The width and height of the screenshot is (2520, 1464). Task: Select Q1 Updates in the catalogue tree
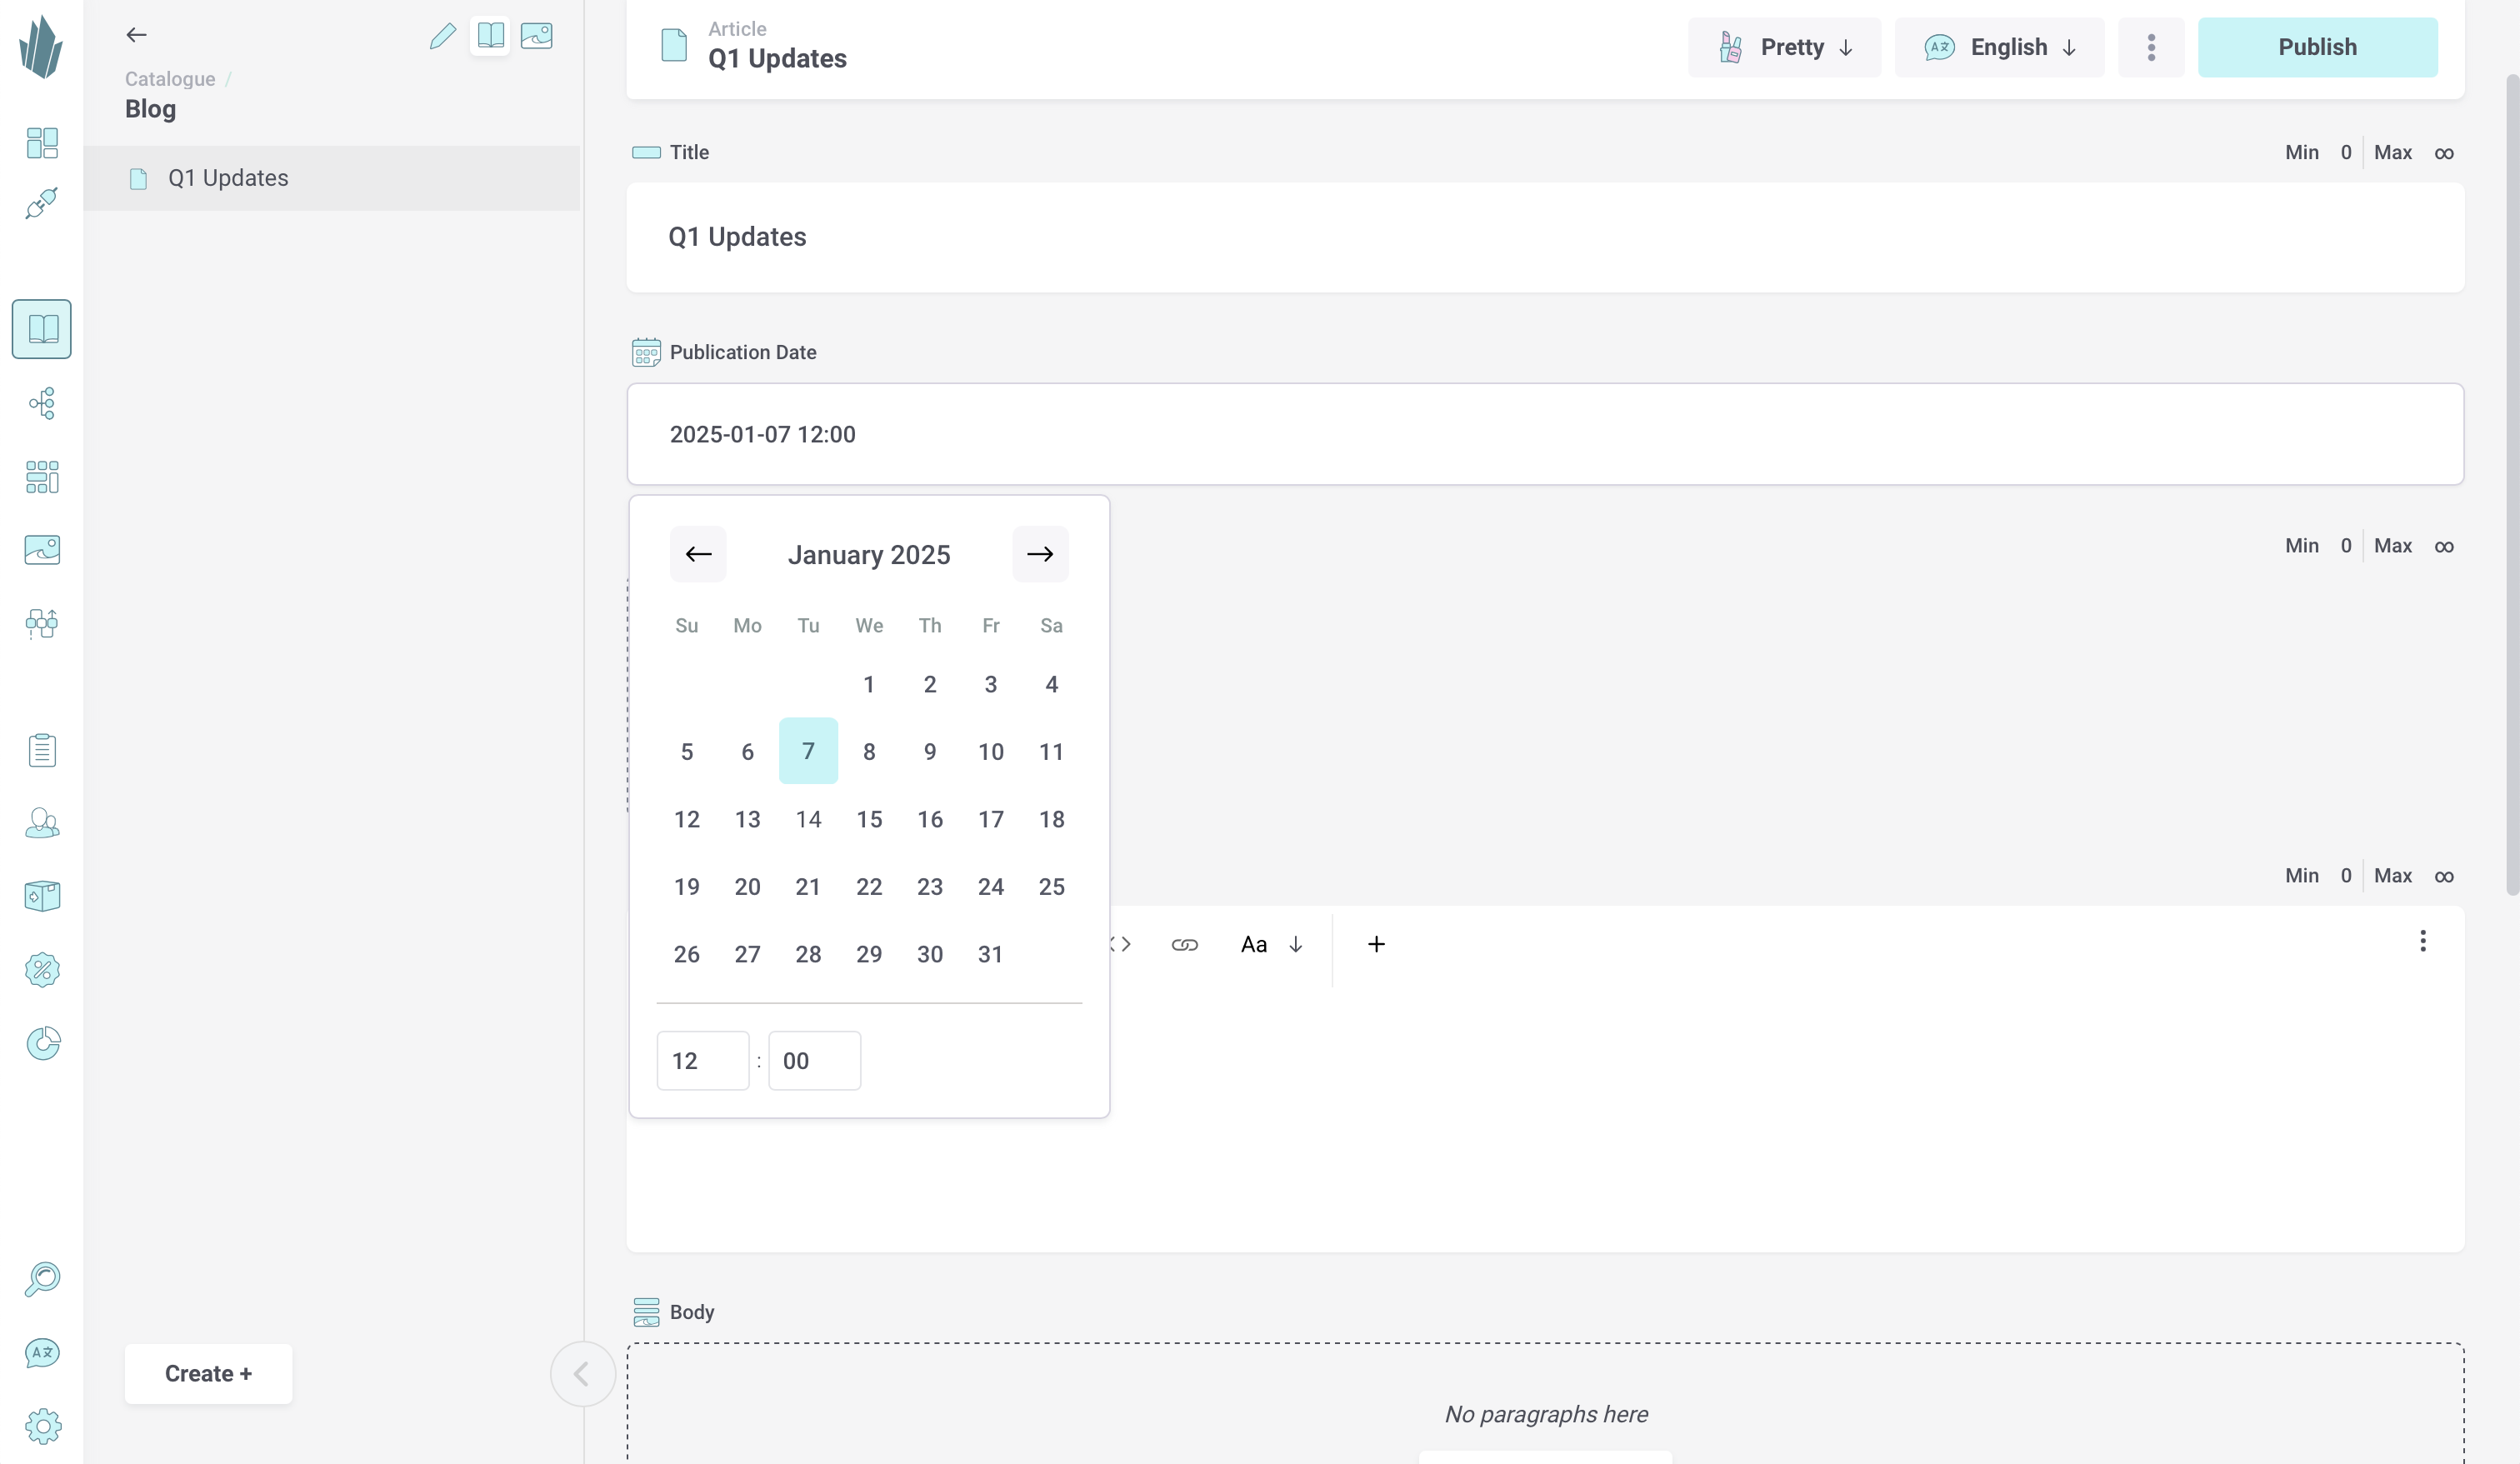point(332,178)
